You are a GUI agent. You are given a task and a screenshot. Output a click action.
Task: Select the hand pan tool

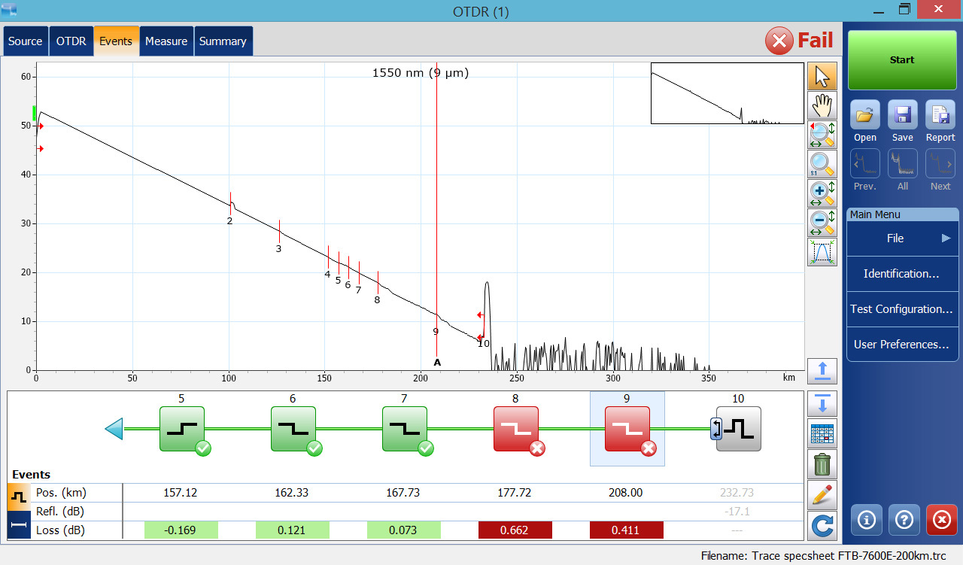coord(822,106)
